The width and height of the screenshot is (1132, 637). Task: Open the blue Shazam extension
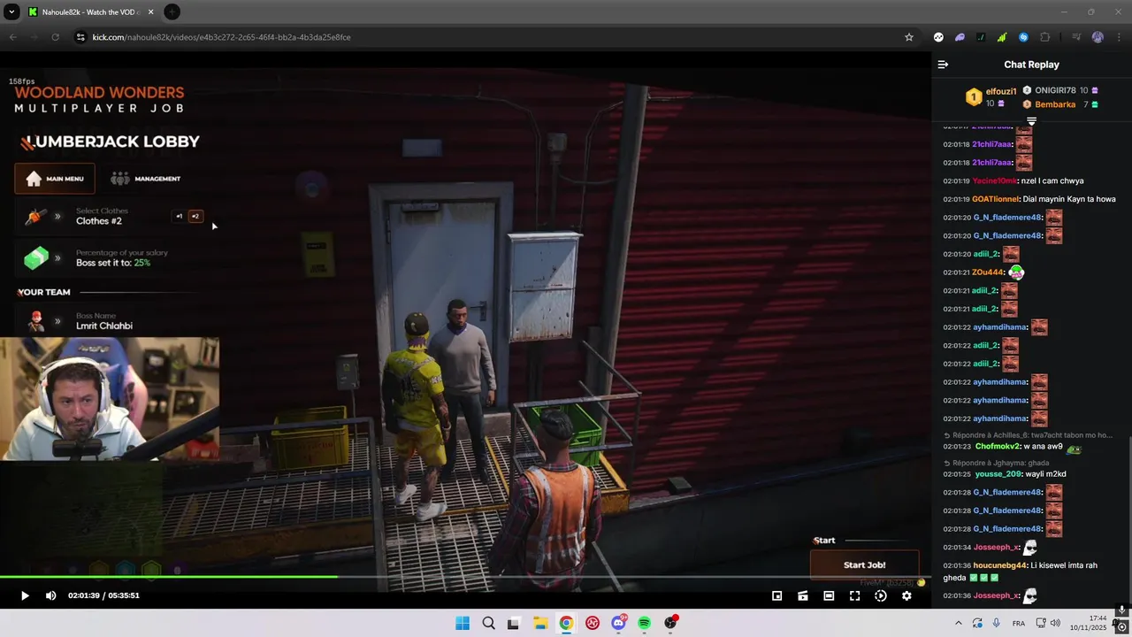tap(1023, 37)
